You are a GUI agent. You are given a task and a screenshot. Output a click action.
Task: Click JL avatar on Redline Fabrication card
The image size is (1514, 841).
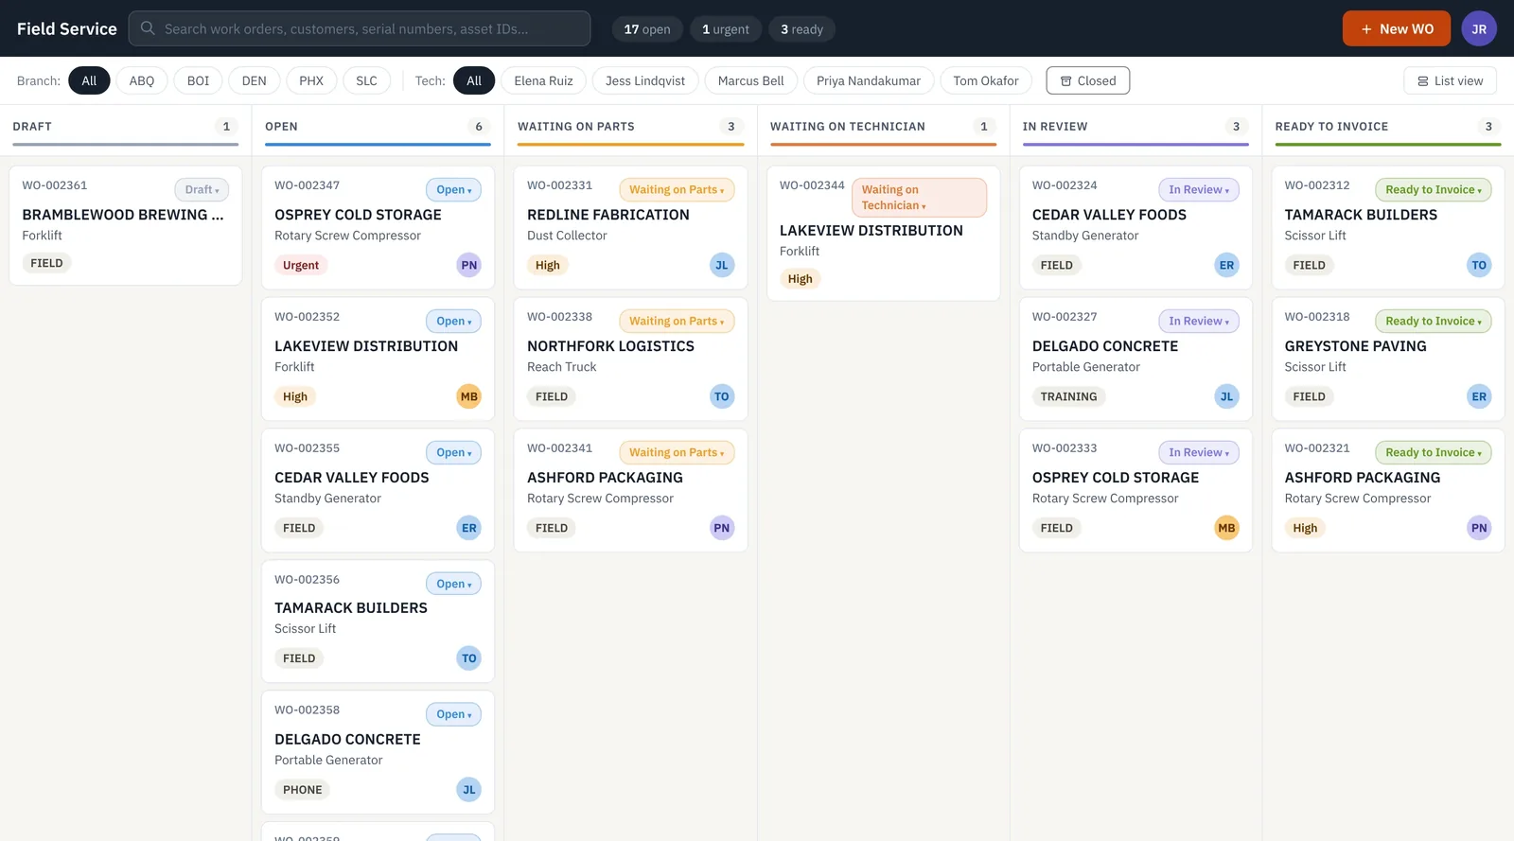point(721,265)
